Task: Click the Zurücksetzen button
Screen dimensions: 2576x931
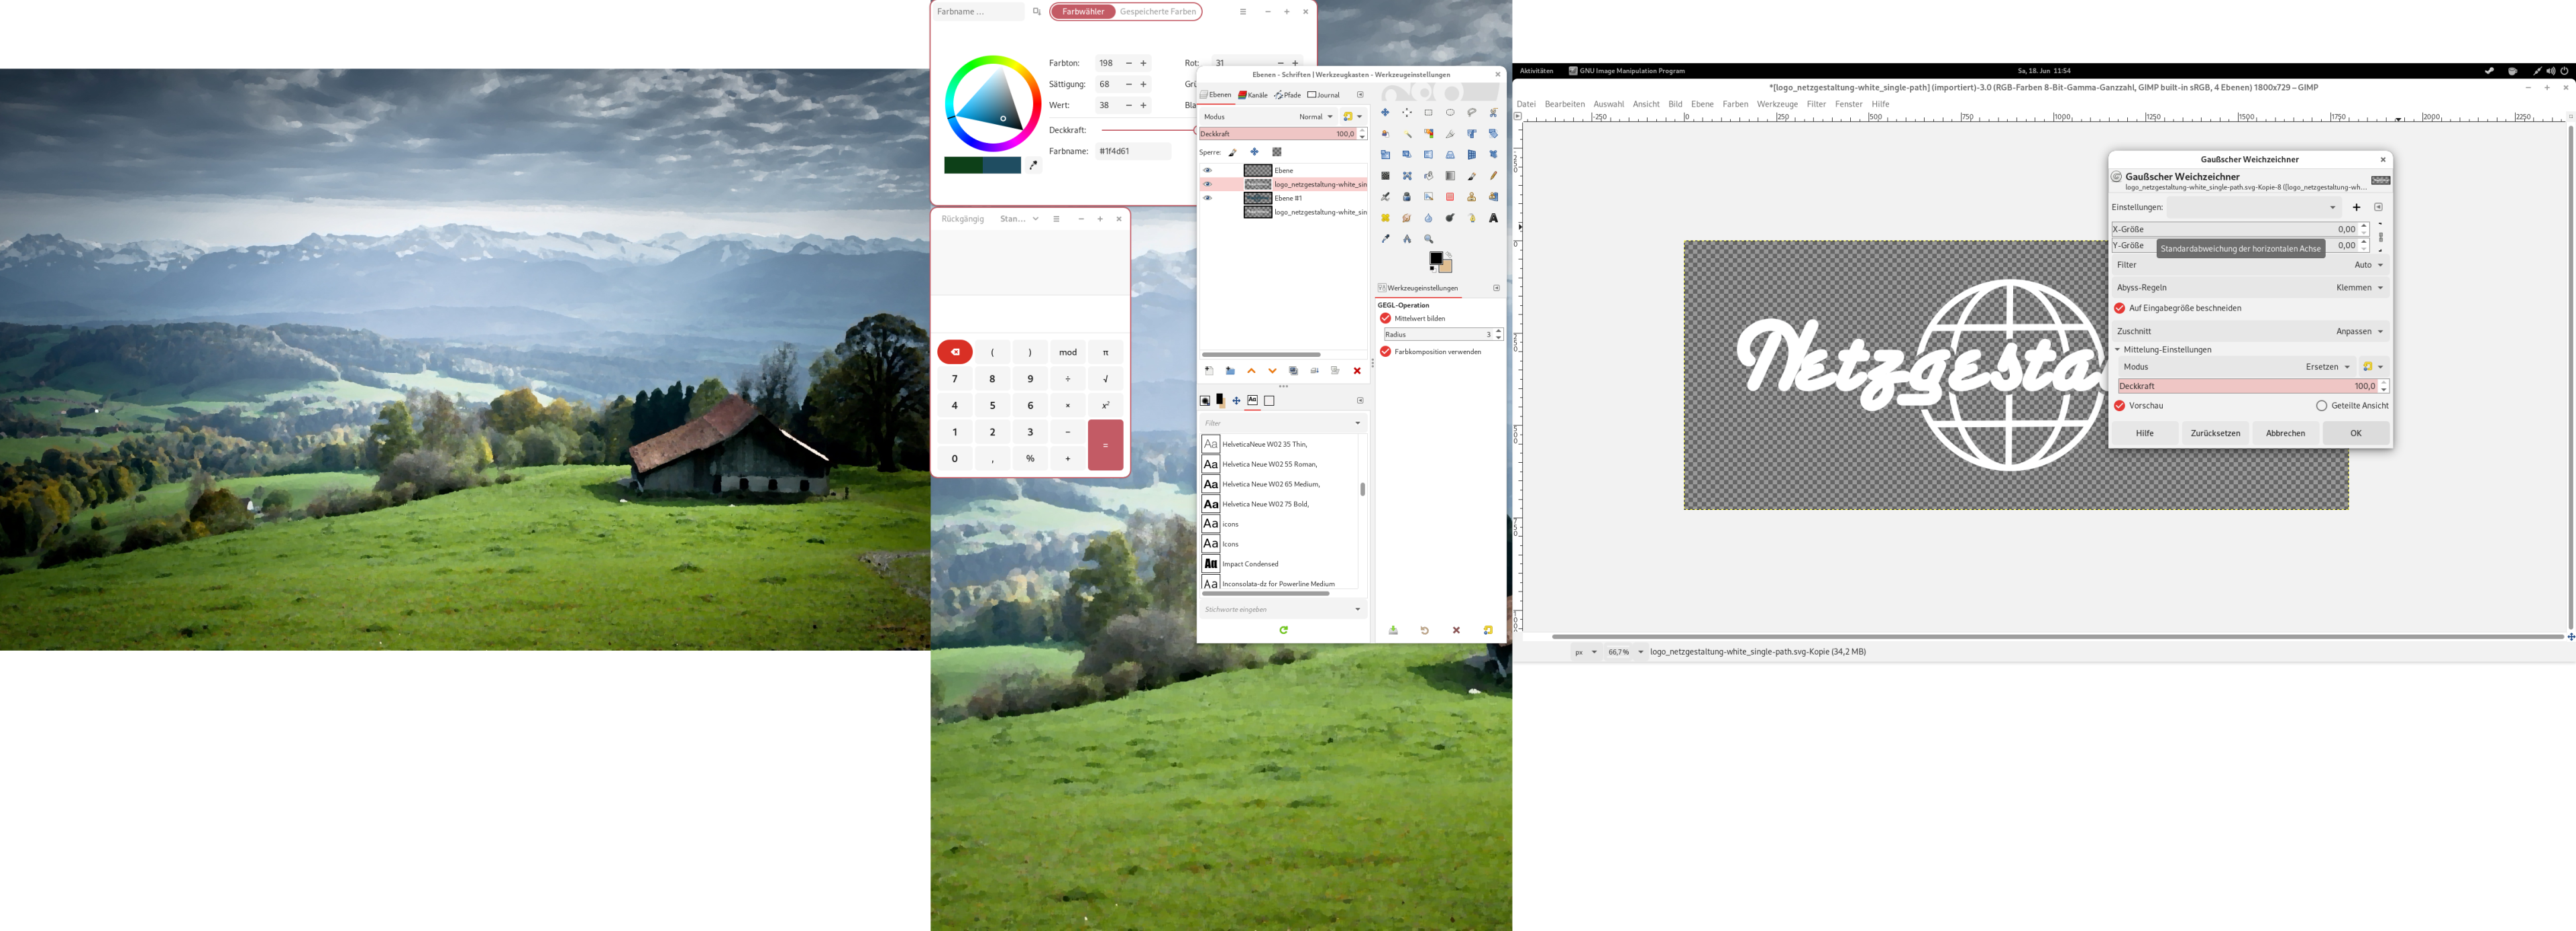Action: click(x=2215, y=433)
